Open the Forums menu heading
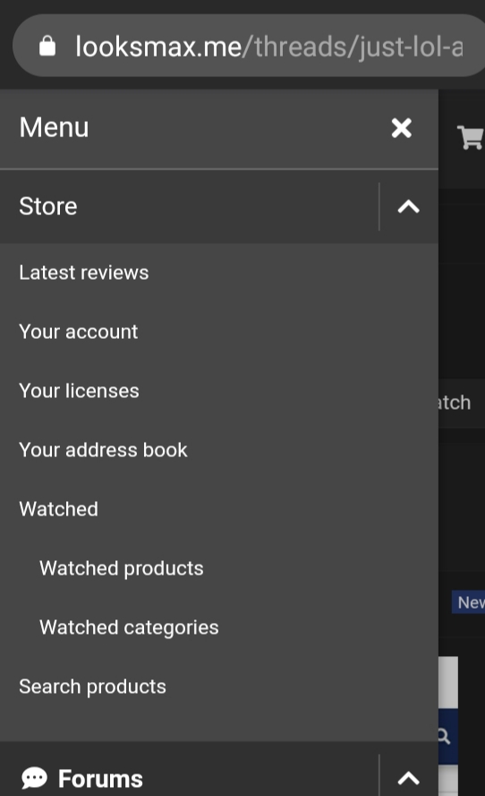 point(100,778)
